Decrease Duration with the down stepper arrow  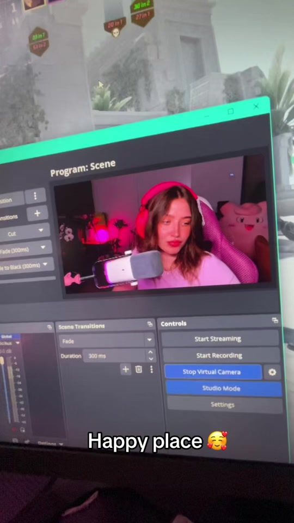pyautogui.click(x=151, y=359)
